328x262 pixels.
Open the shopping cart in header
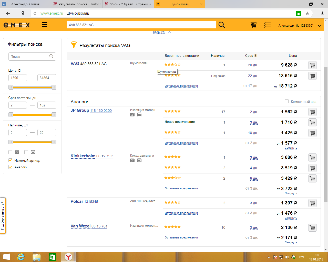(253, 25)
